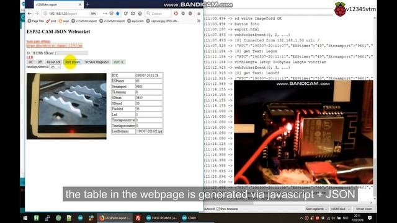Close the v12345vtm export tab
397x223 pixels.
pos(80,4)
